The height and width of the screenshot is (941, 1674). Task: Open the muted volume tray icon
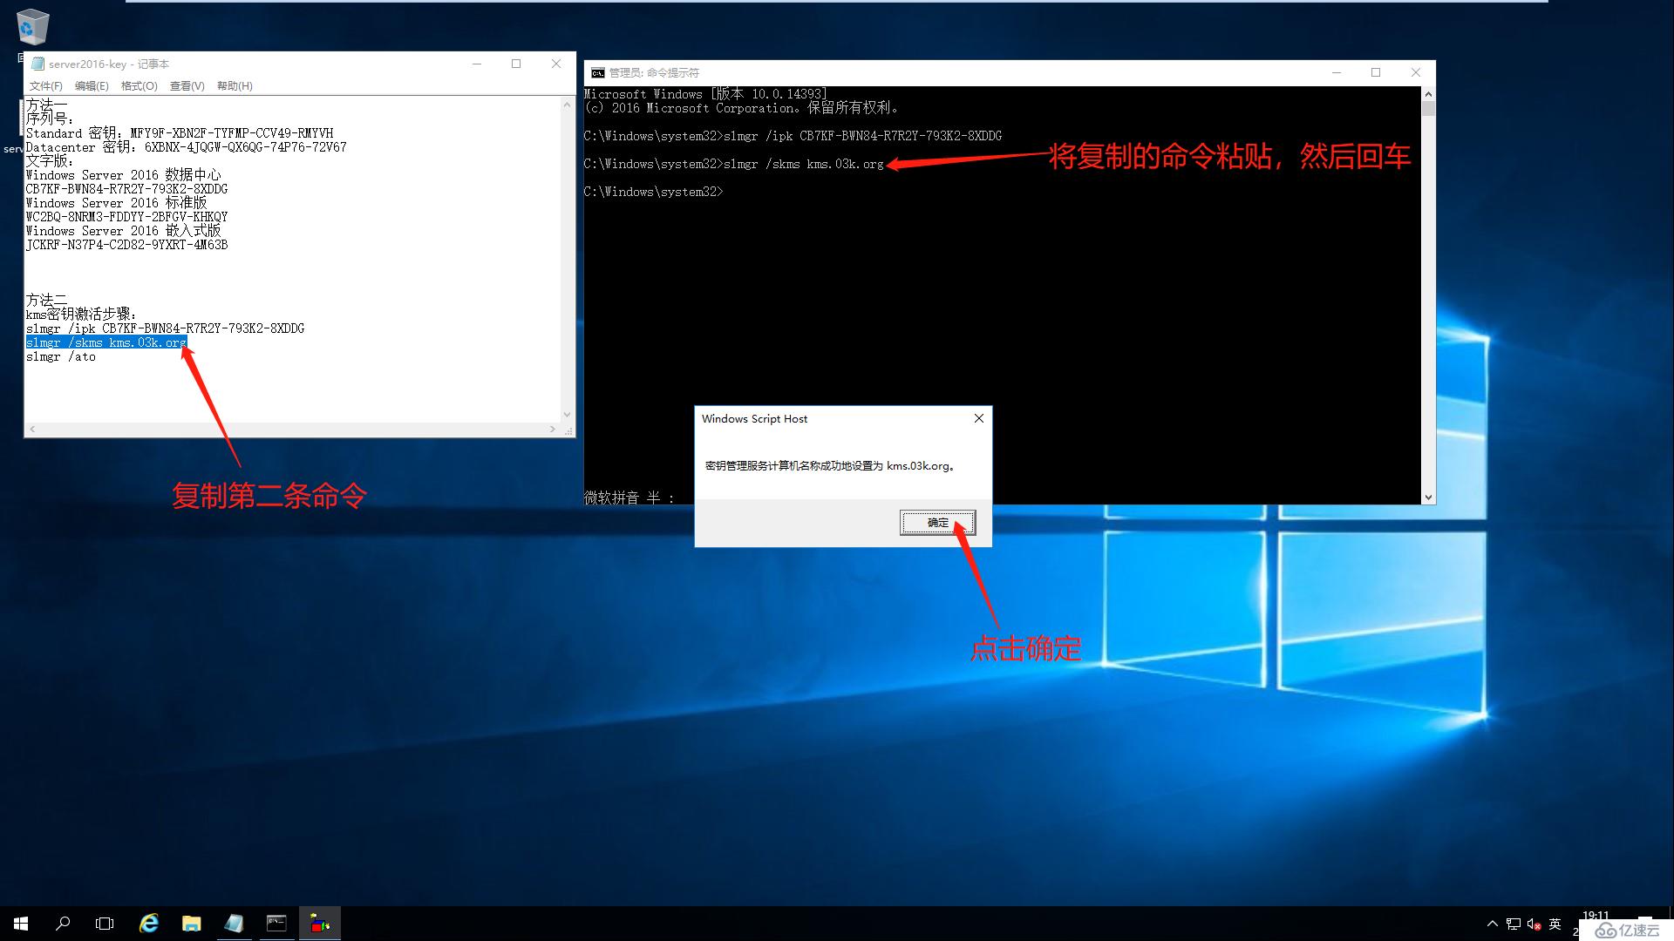(x=1534, y=924)
